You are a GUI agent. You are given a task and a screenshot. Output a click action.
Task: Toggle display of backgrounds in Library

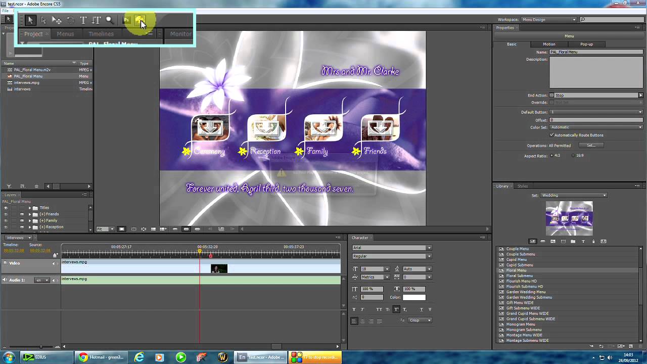click(x=563, y=241)
